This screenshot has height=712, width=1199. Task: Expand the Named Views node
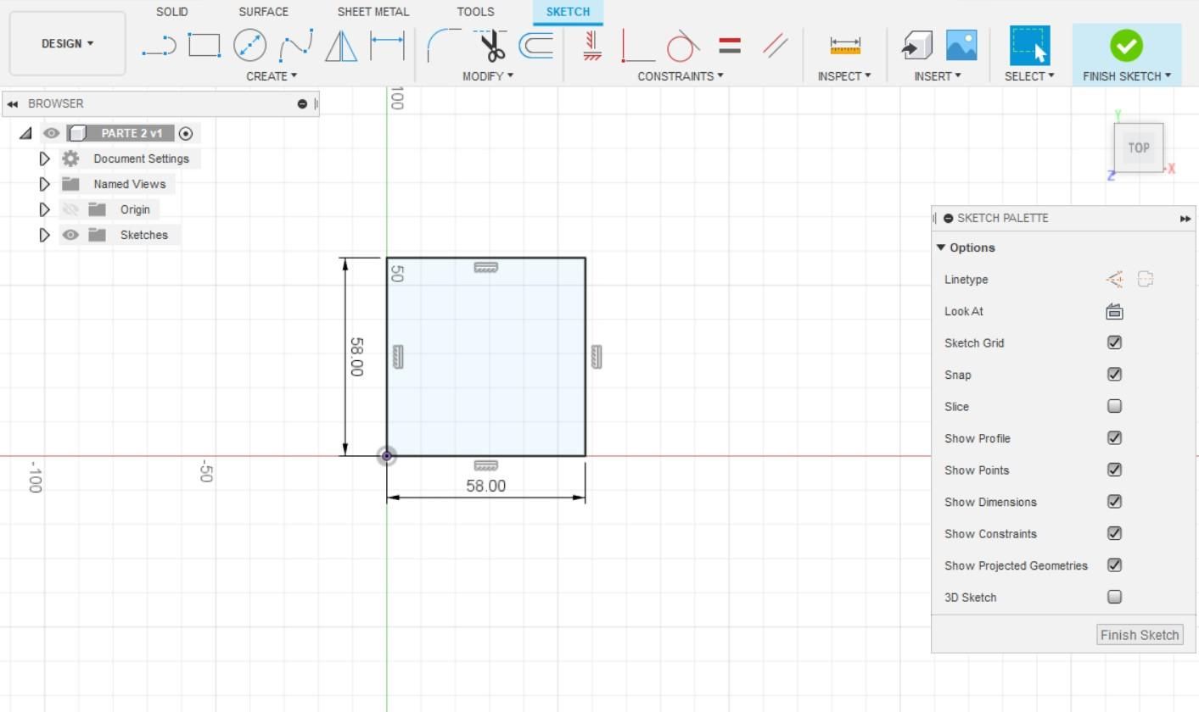(45, 184)
